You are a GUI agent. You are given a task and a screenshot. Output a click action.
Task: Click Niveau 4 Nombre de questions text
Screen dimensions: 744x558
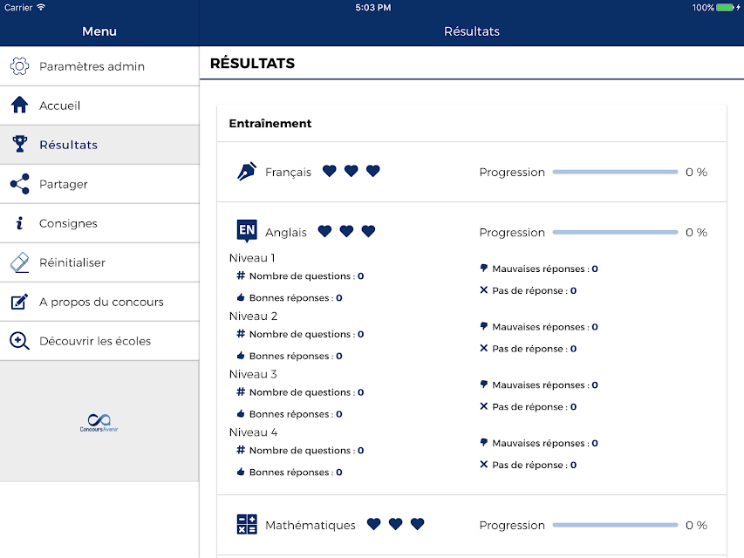pyautogui.click(x=306, y=450)
